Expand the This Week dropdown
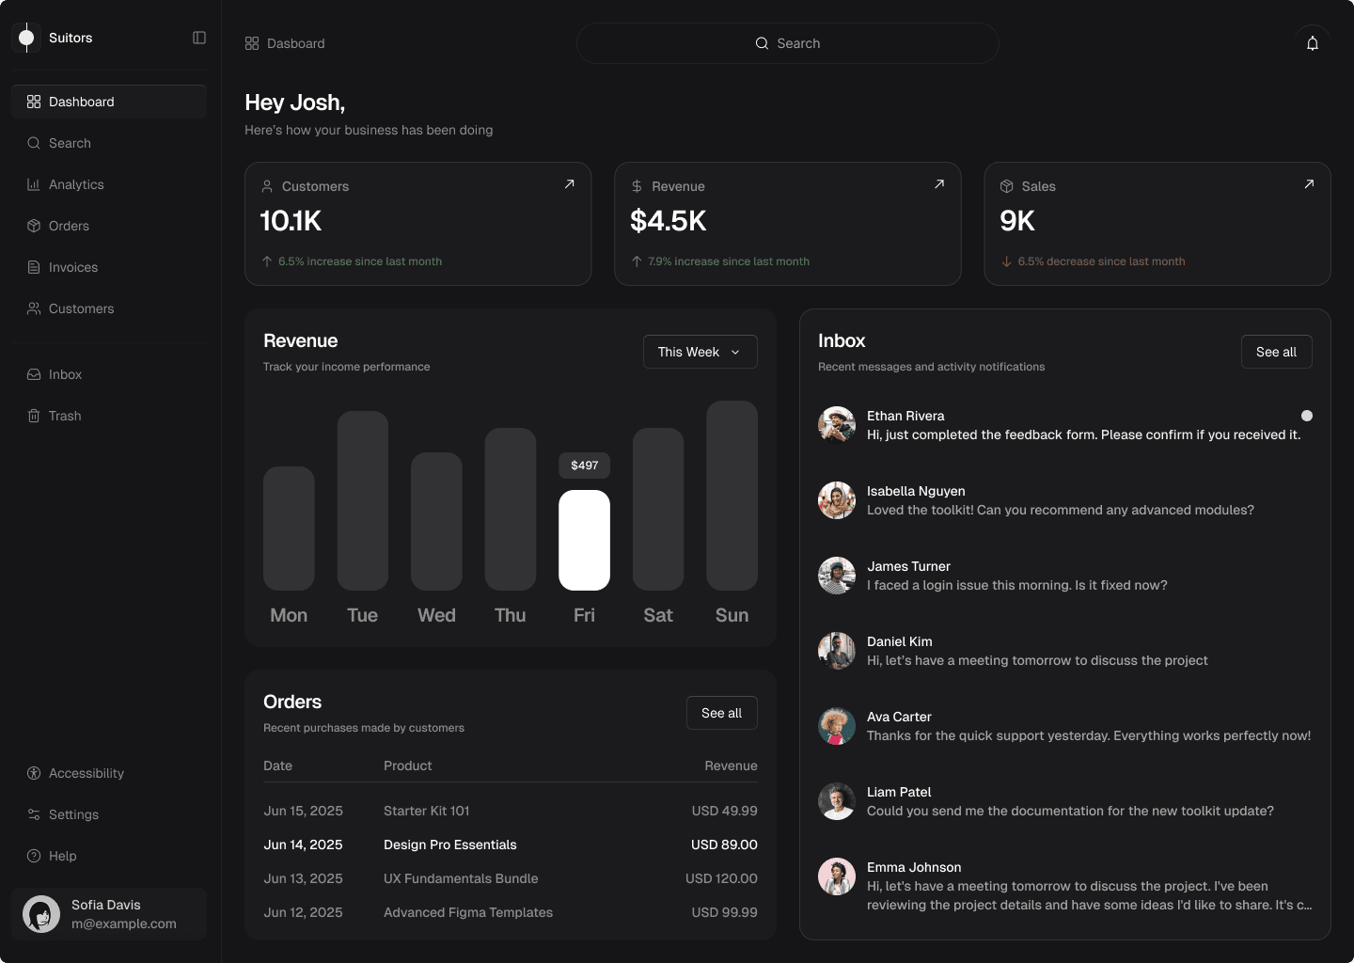The image size is (1354, 963). [x=700, y=352]
